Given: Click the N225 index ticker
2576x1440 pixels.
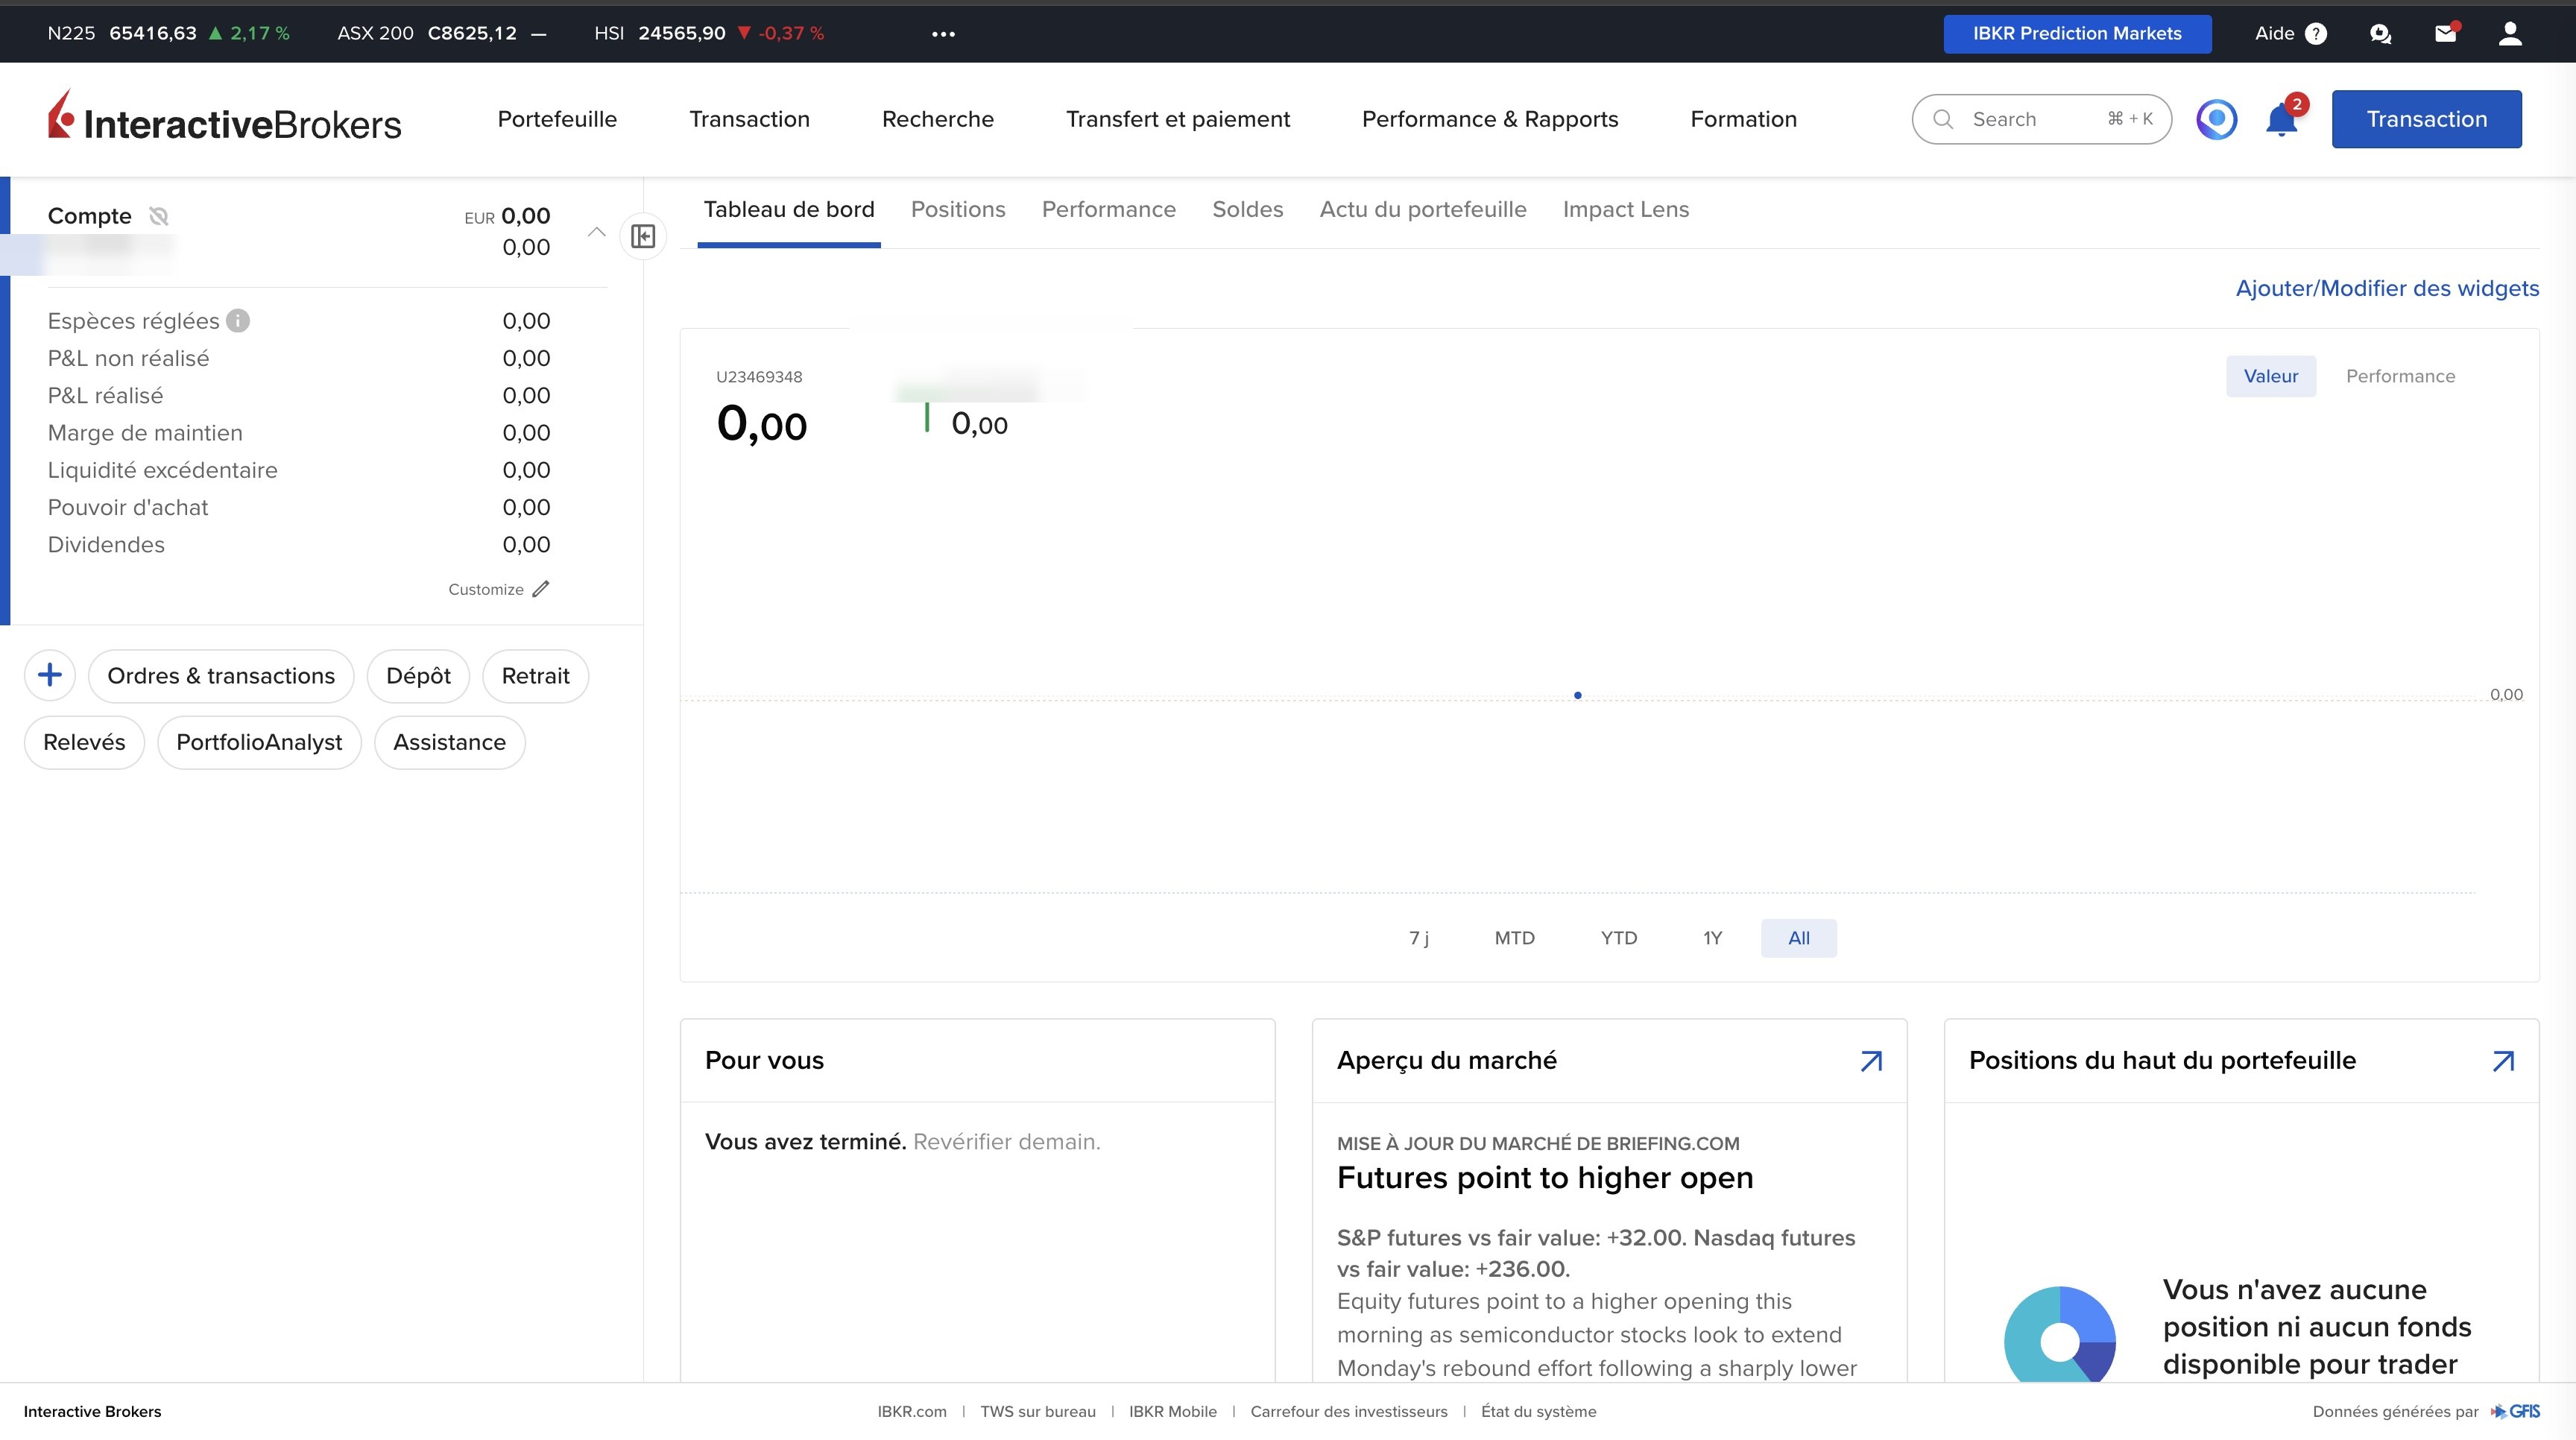Looking at the screenshot, I should [168, 34].
